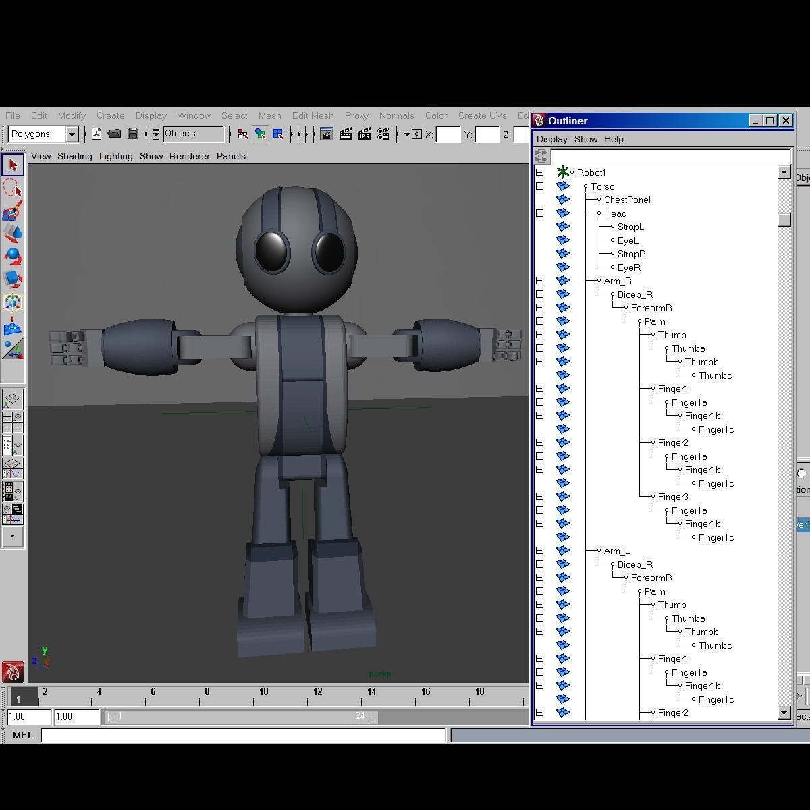Start IPR render icon
810x810 pixels.
click(364, 134)
